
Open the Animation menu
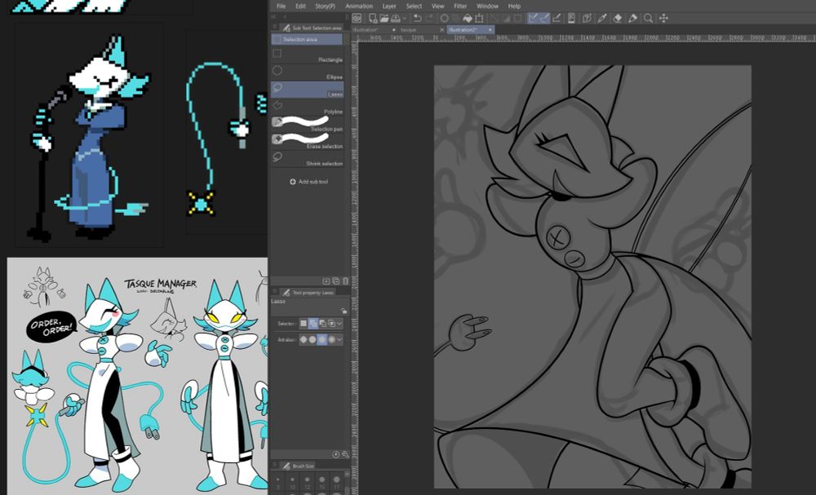point(359,7)
